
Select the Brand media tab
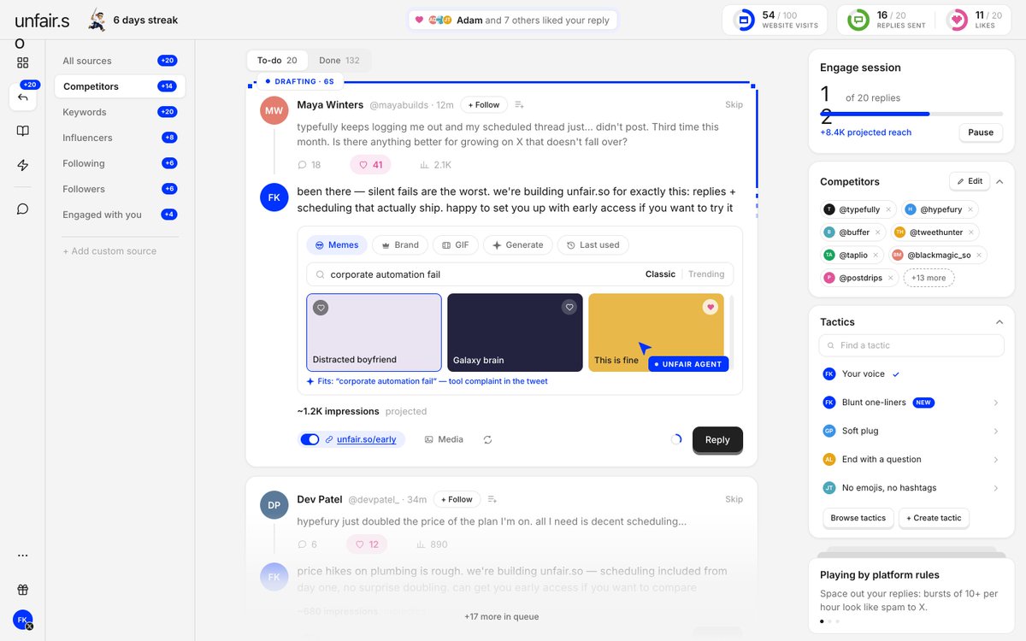[x=400, y=244]
